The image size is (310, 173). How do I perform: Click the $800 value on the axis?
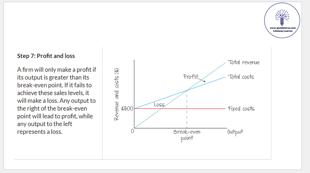pyautogui.click(x=127, y=109)
